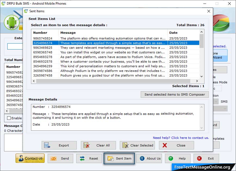236x171 pixels.
Task: Click the Contact us button
Action: [30, 158]
